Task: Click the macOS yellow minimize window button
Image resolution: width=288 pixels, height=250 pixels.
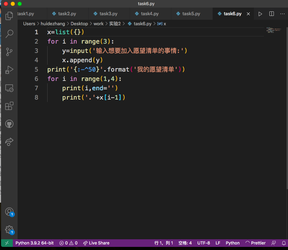Action: click(x=13, y=4)
